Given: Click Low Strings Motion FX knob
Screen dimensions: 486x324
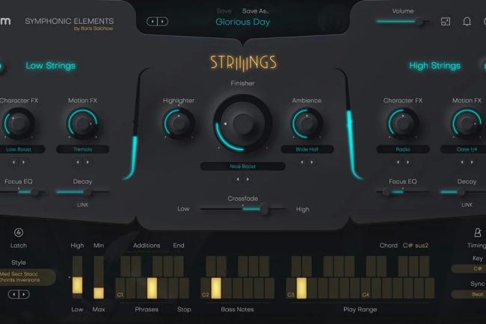Looking at the screenshot, I should pyautogui.click(x=82, y=123).
